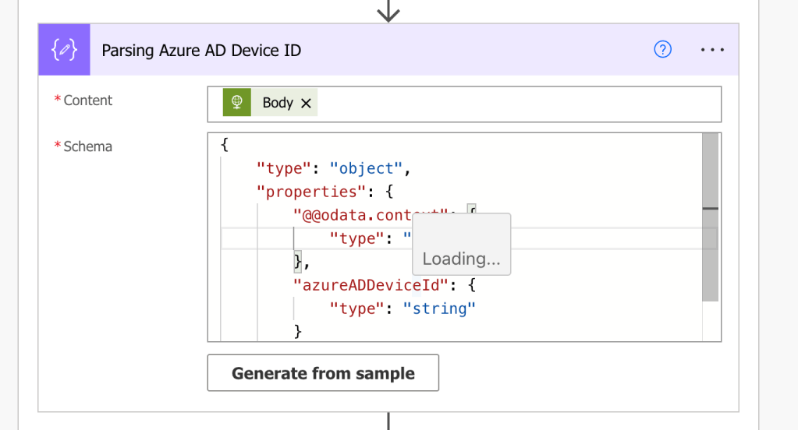This screenshot has width=798, height=430.
Task: Open the help question mark icon
Action: coord(662,50)
